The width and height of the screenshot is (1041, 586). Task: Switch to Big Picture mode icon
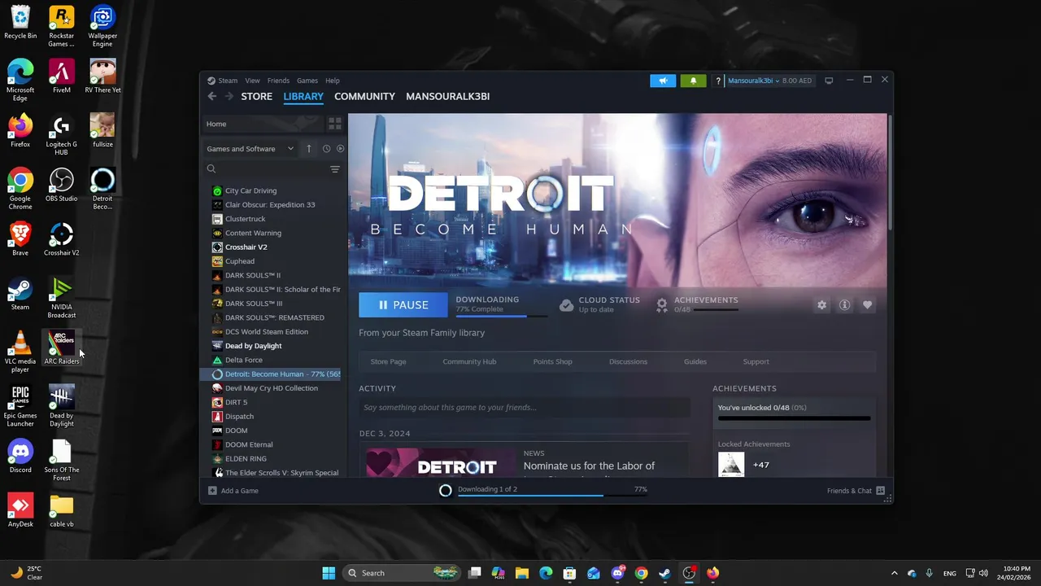pos(829,81)
